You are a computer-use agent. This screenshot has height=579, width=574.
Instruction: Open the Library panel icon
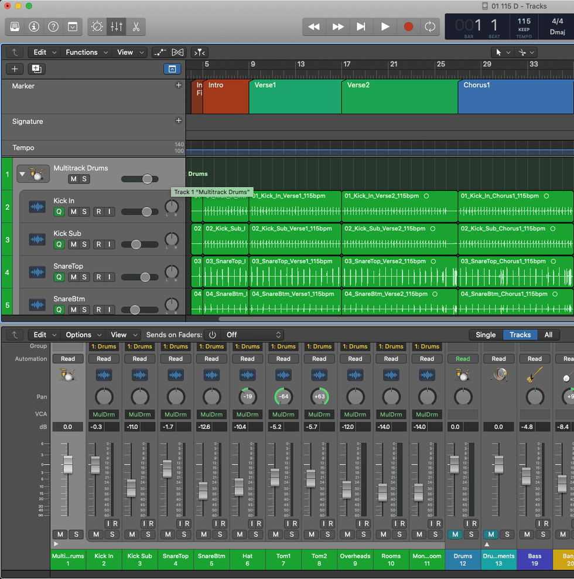click(x=15, y=26)
